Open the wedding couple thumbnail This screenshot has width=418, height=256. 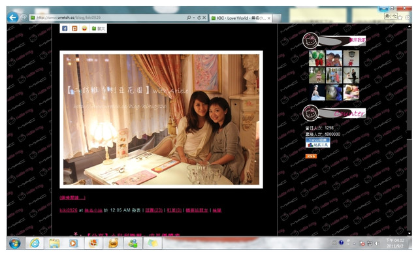351,75
